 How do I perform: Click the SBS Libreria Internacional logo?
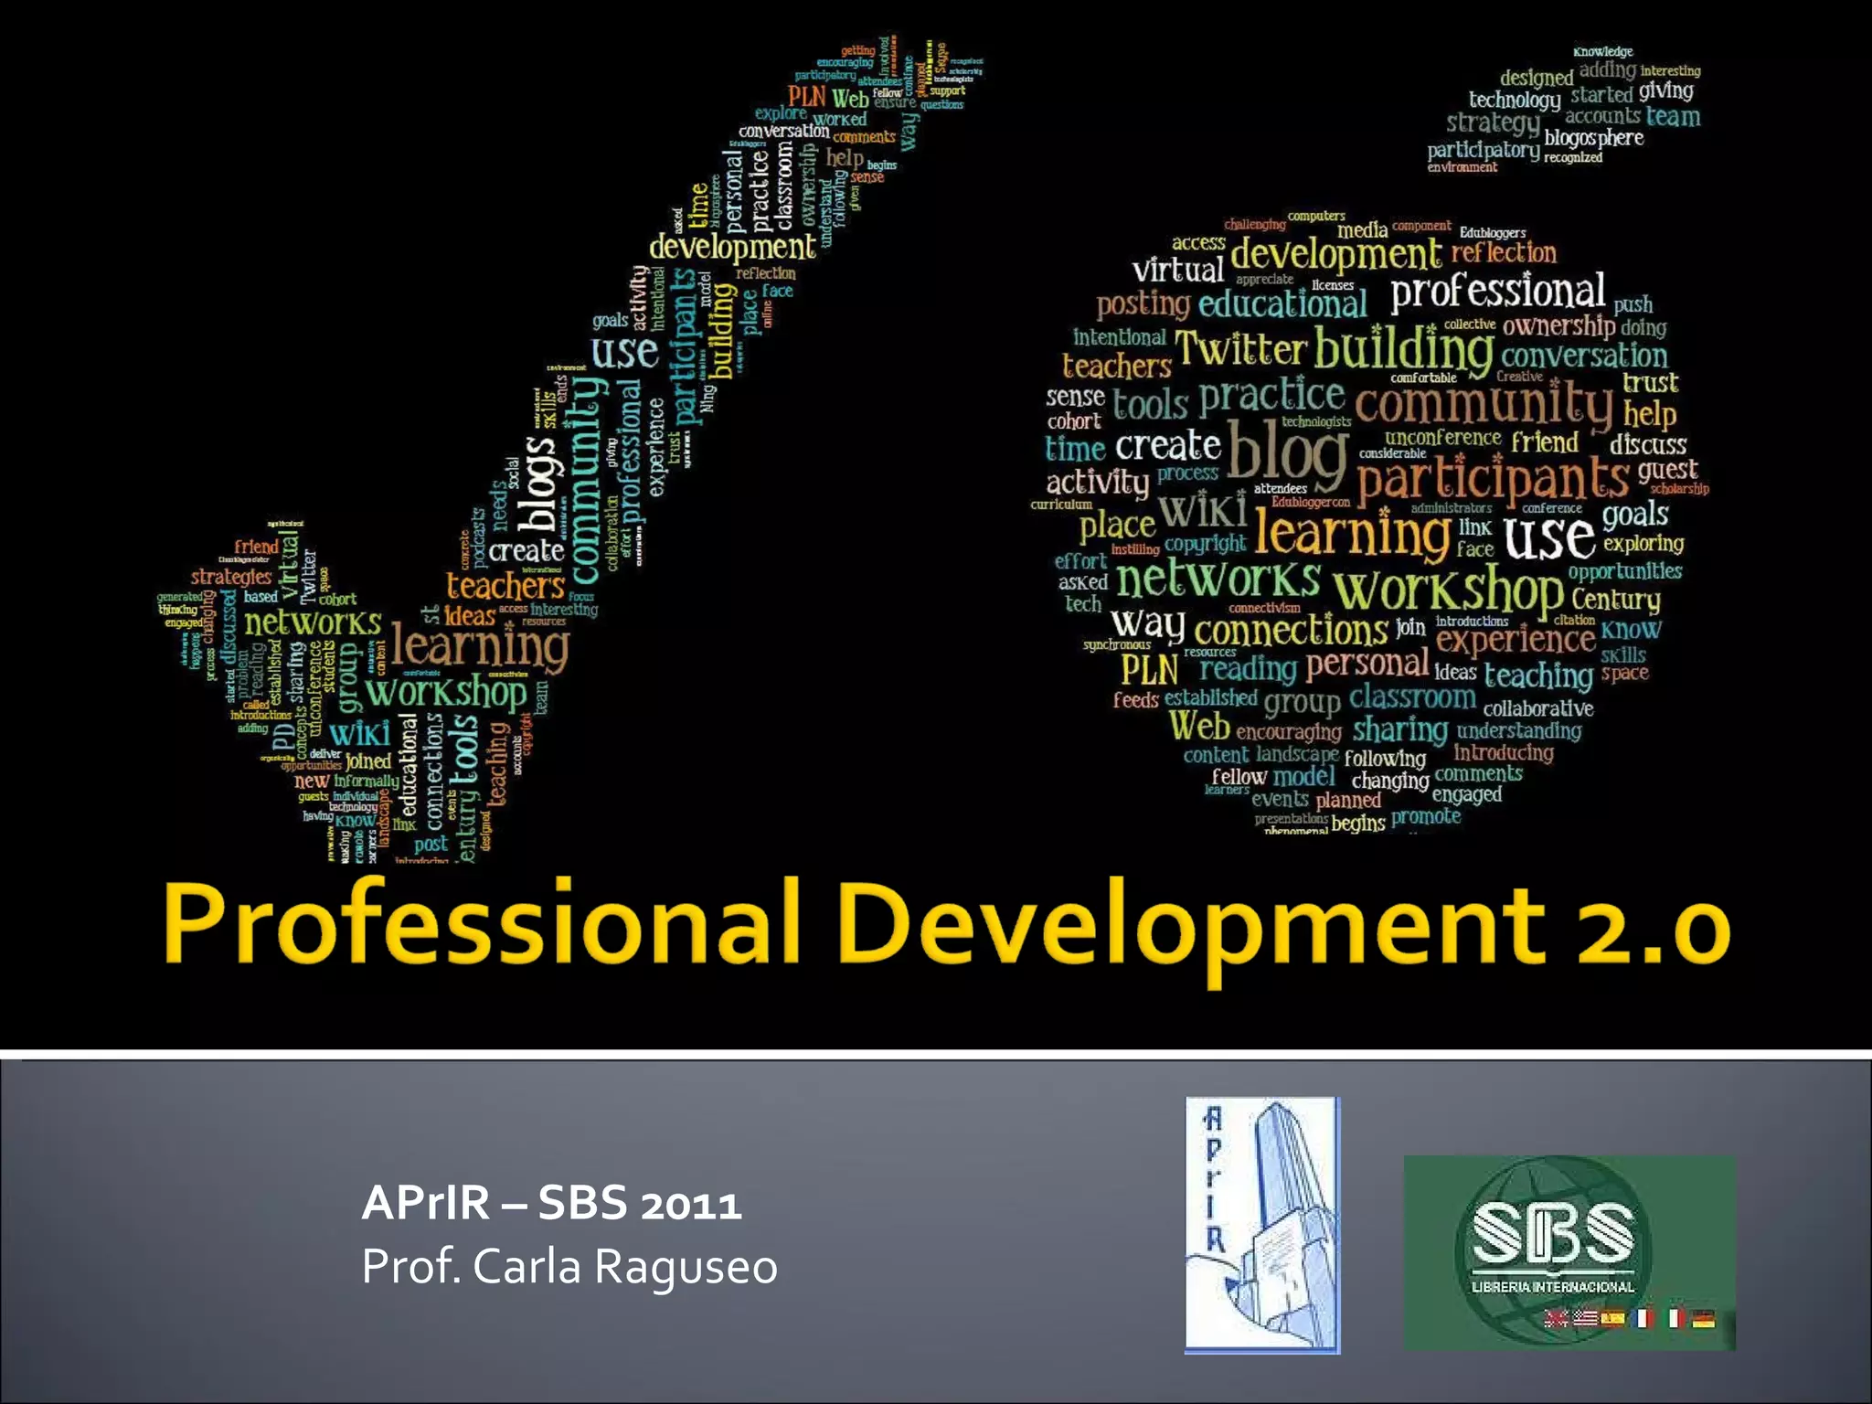coord(1569,1252)
